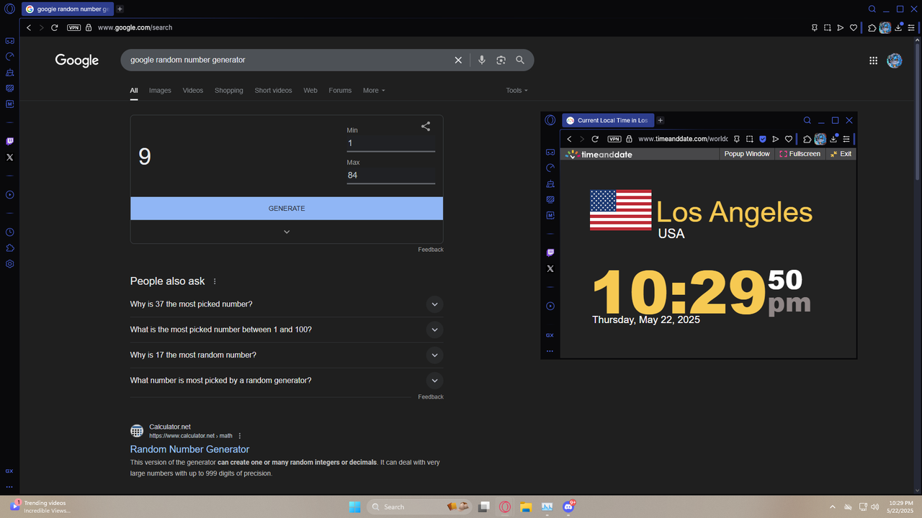Click Feedback link below number generator
The height and width of the screenshot is (518, 922).
click(x=431, y=250)
